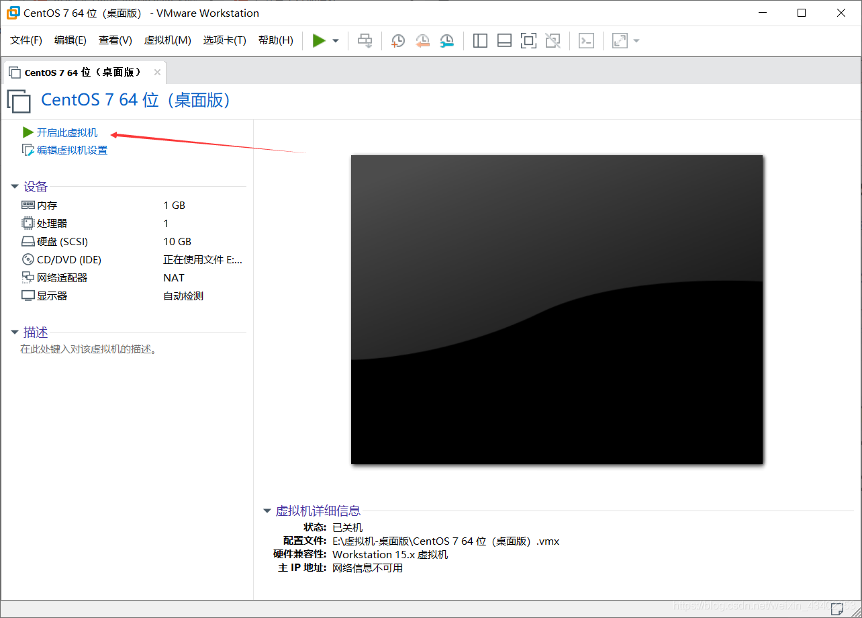Click the green power-on play toolbar button

319,41
